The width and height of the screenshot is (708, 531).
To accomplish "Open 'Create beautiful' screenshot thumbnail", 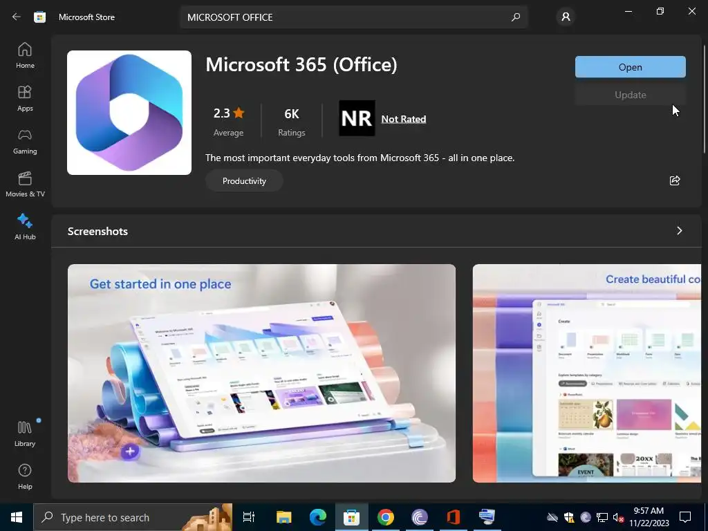I will point(587,373).
